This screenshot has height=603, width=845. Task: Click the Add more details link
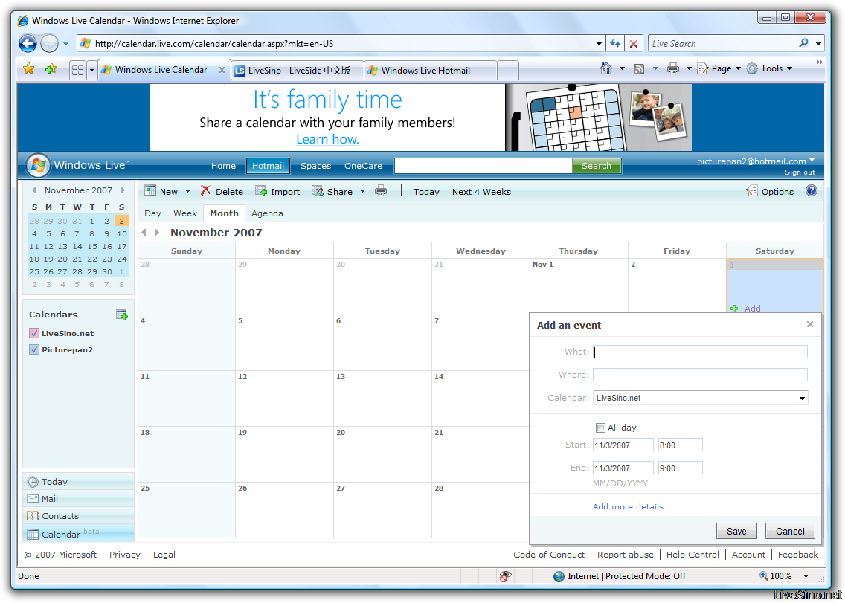point(628,506)
